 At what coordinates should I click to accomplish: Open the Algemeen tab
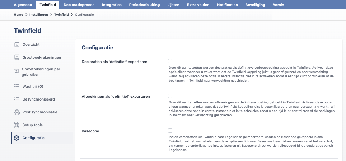pos(23,5)
